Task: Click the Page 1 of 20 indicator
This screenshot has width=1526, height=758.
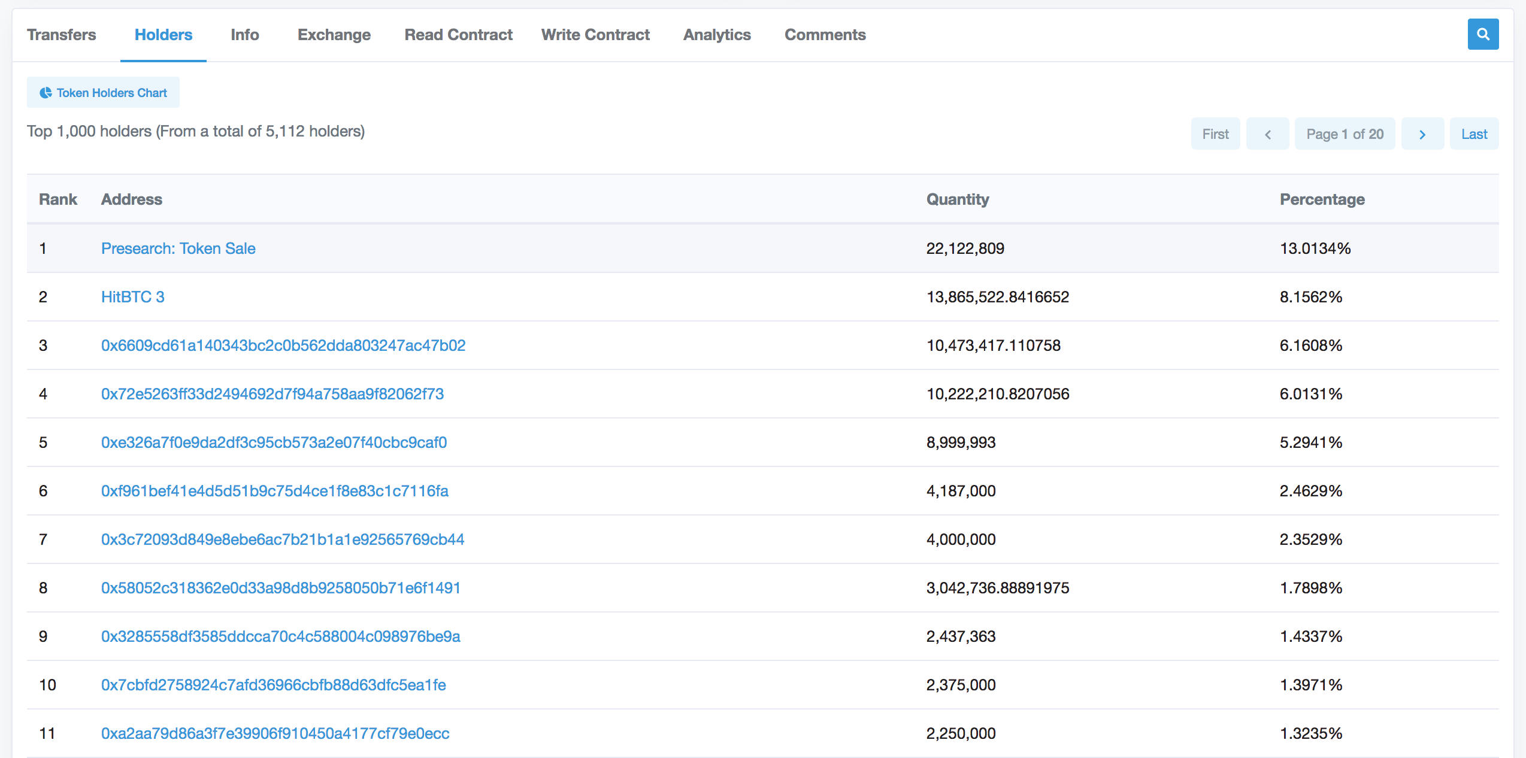Action: click(1345, 134)
